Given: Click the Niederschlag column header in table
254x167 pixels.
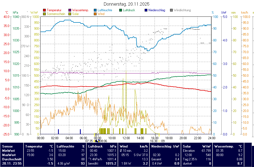Looking at the screenshot, I should (x=161, y=146).
